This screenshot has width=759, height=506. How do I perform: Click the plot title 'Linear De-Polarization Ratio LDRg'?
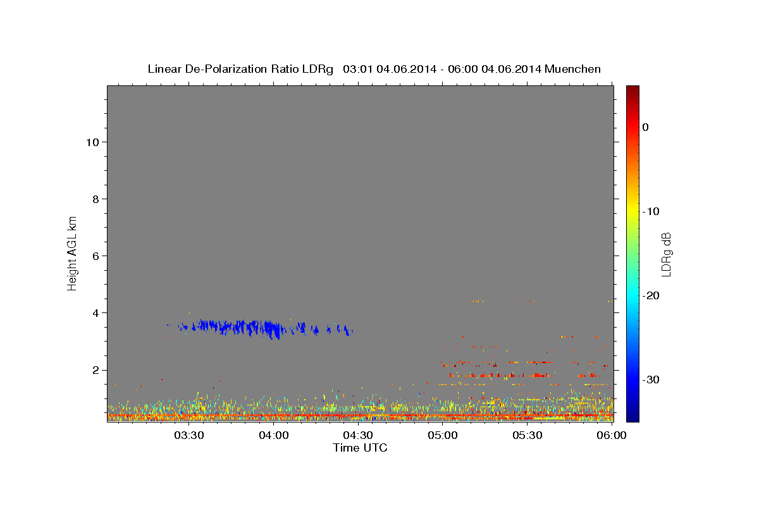[240, 69]
